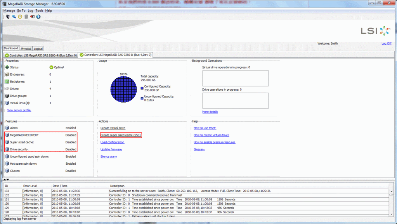The width and height of the screenshot is (397, 224).
Task: Click the MegaRAID RECOVERY feature icon
Action: 7,135
